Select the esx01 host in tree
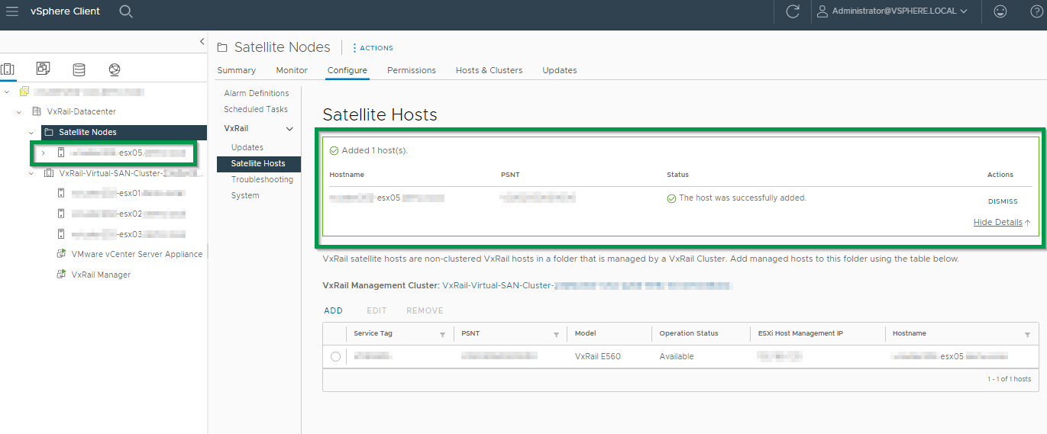Image resolution: width=1047 pixels, height=434 pixels. [129, 193]
